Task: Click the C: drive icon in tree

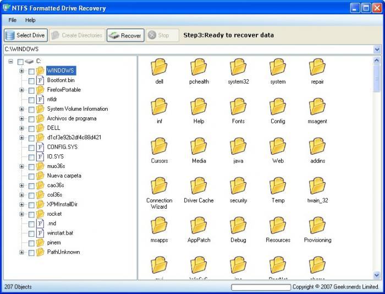Action: tap(29, 61)
